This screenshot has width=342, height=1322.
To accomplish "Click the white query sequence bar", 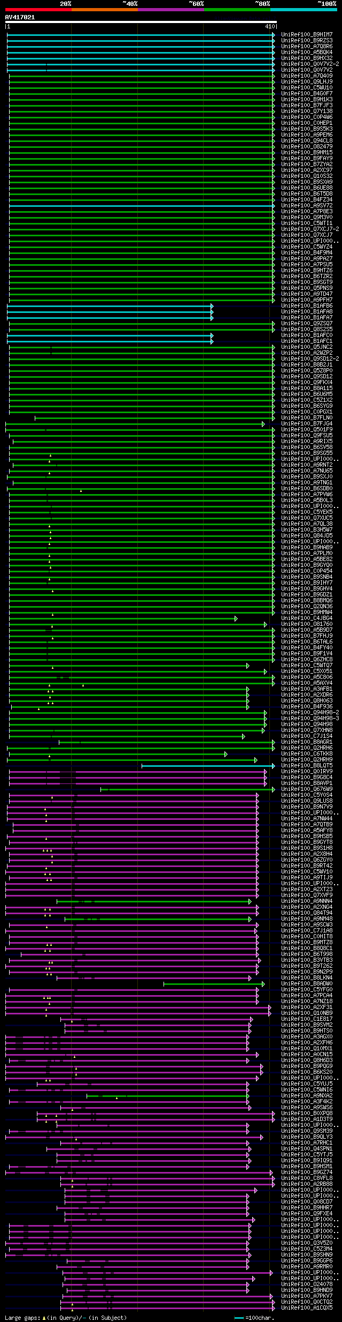I will [141, 22].
